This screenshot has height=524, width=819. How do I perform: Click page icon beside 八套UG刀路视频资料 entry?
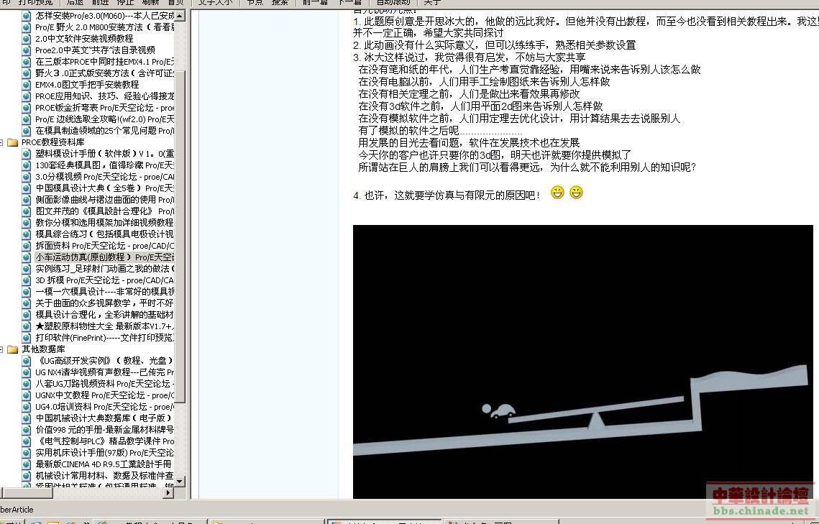coord(26,383)
